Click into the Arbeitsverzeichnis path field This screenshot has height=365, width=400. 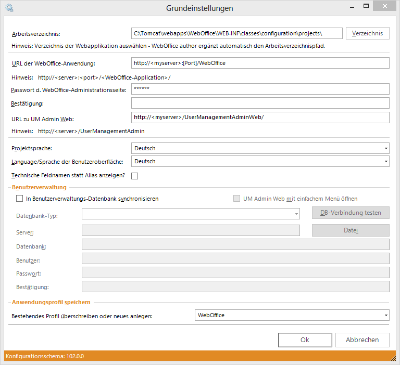coord(237,33)
